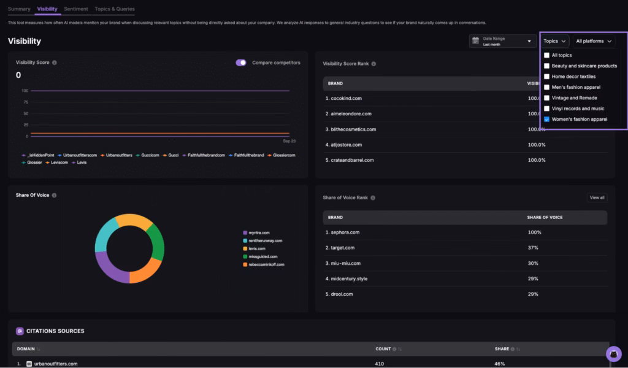Image resolution: width=628 pixels, height=368 pixels.
Task: Click the calendar icon in Date Range
Action: coord(475,41)
